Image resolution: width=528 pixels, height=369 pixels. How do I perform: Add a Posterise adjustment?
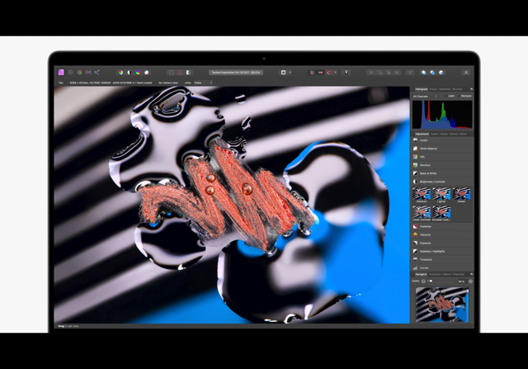[442, 226]
